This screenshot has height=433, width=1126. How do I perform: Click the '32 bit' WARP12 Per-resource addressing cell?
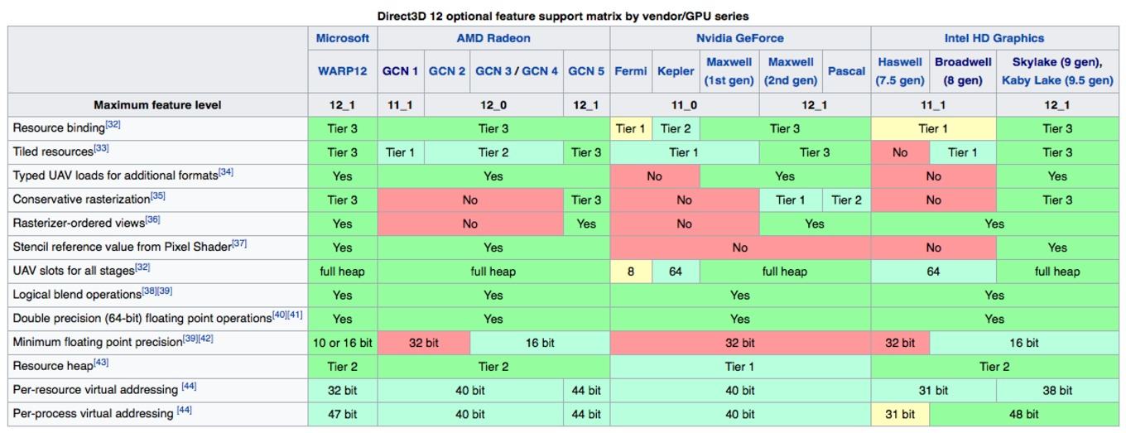(x=343, y=390)
